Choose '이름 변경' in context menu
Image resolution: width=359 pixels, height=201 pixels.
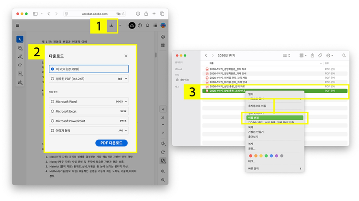coord(275,117)
